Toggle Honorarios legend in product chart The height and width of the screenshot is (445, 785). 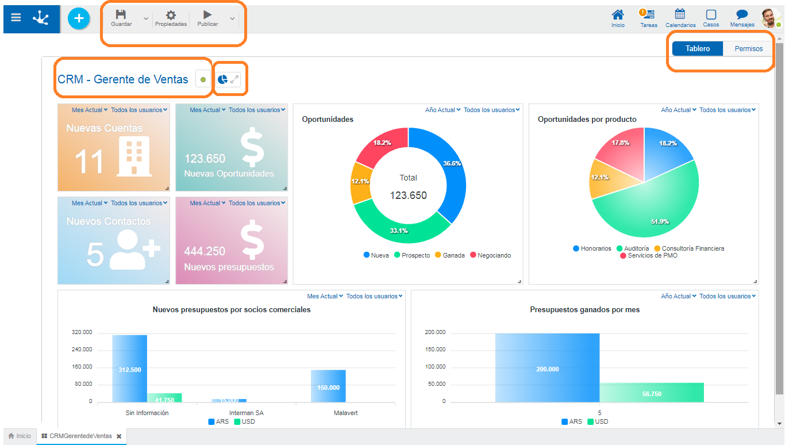(592, 248)
